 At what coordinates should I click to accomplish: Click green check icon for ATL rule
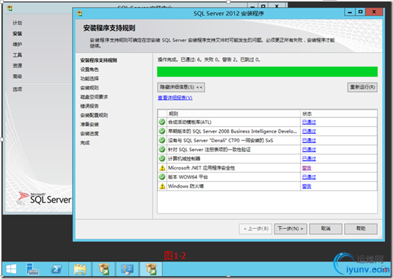[162, 122]
